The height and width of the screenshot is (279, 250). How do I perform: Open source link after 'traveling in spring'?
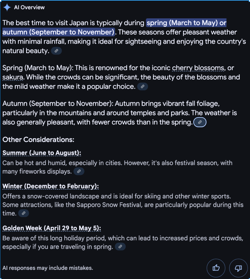tap(120, 246)
